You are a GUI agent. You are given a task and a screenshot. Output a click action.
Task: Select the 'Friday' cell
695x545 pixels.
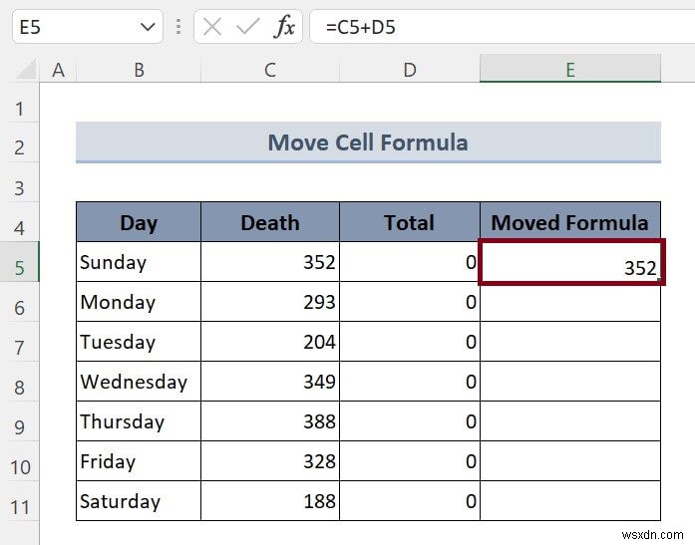pos(139,461)
